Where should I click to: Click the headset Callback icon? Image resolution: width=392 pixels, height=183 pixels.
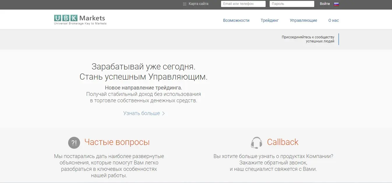click(x=256, y=143)
